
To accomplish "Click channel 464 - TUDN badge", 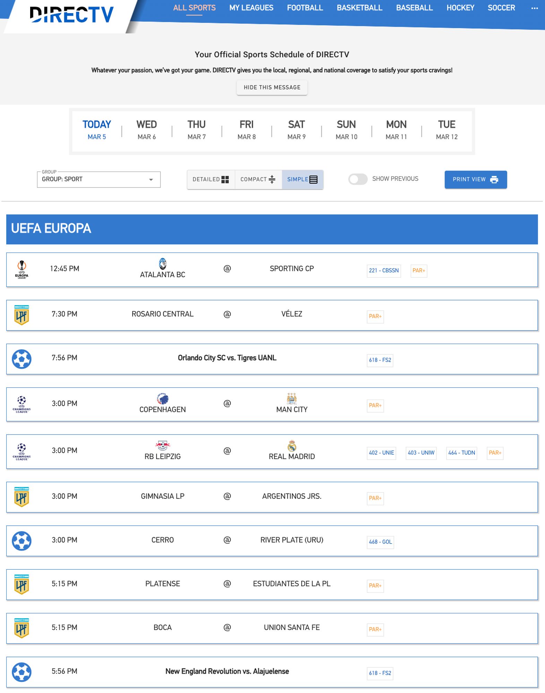I will [x=462, y=453].
